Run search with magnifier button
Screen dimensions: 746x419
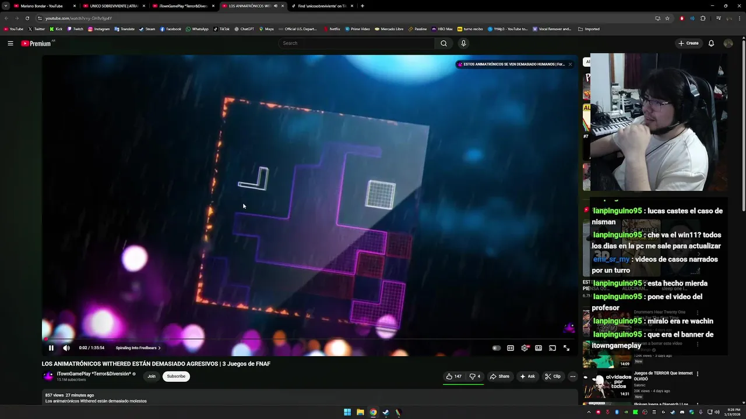click(444, 43)
